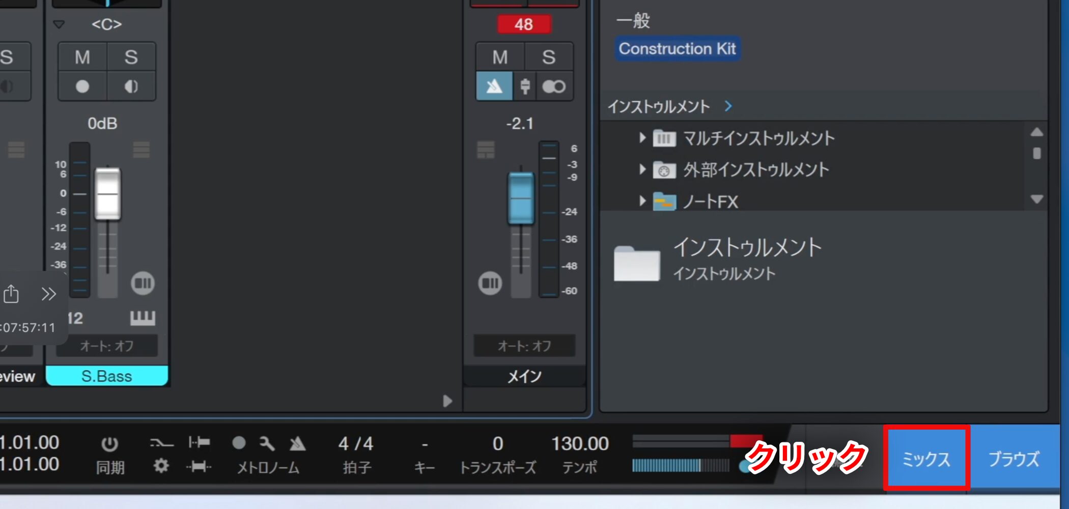This screenshot has width=1069, height=509.
Task: Expand 外部インストゥルメント folder
Action: 642,169
